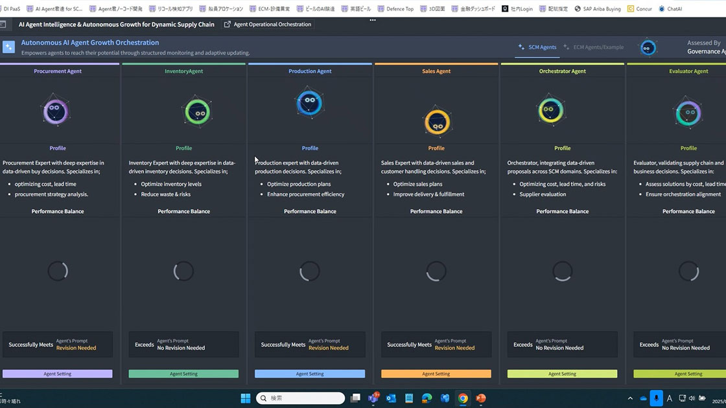726x408 pixels.
Task: Click the Governance Agent avatar in header
Action: pos(648,47)
